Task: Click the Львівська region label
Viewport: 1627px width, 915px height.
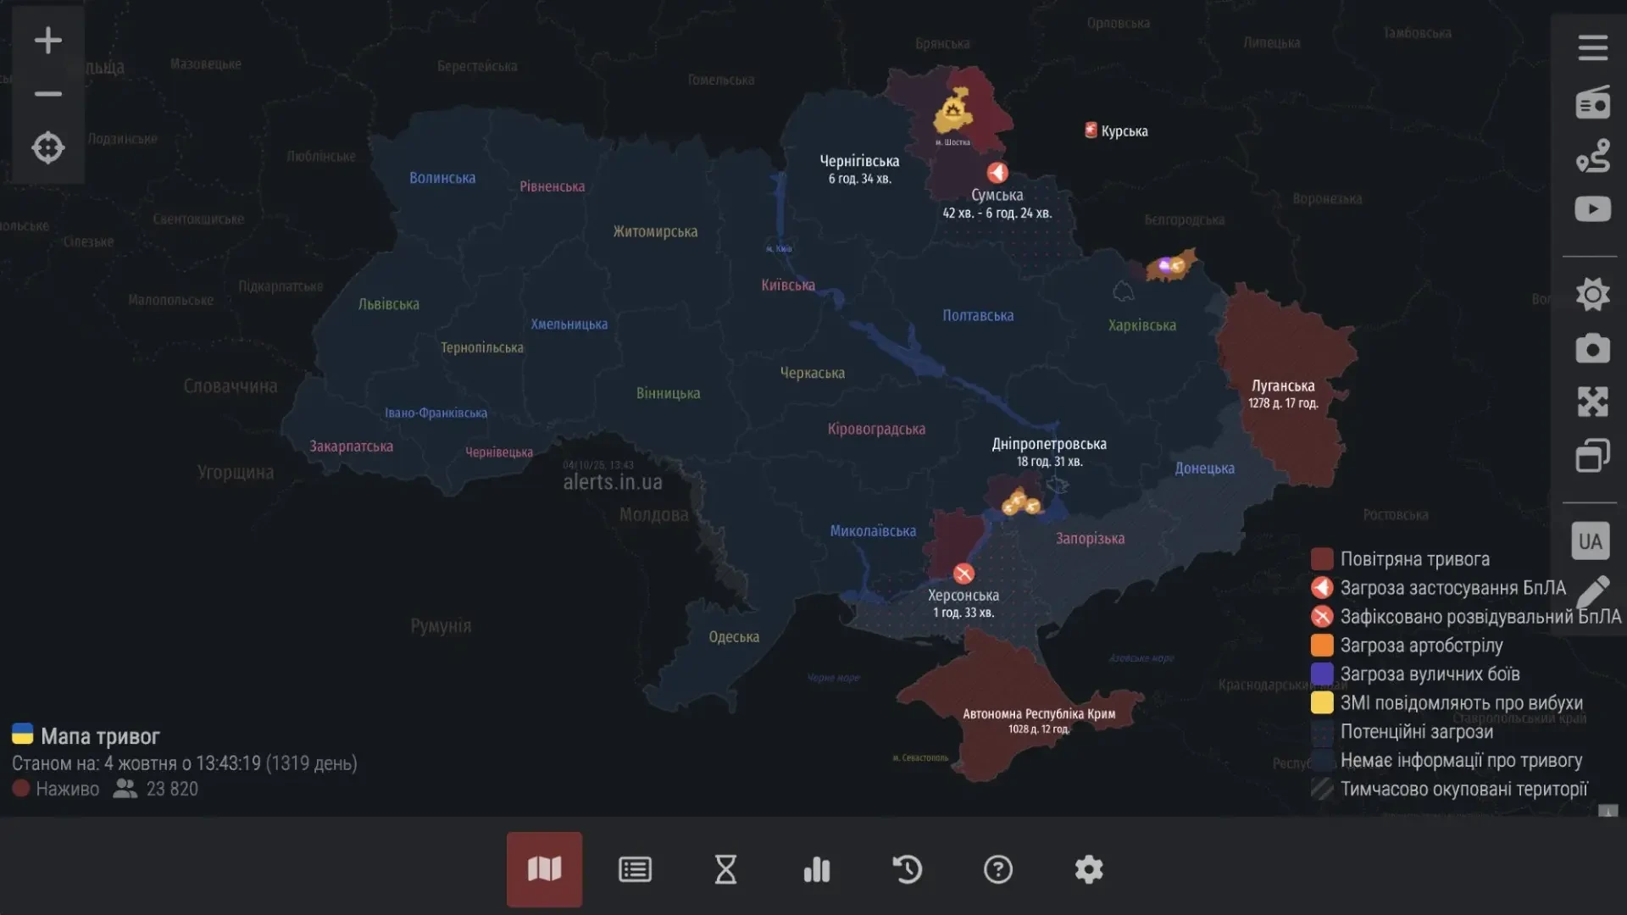Action: (x=388, y=304)
